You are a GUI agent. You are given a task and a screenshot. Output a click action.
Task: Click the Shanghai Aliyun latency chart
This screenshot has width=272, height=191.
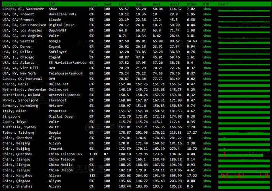244,187
